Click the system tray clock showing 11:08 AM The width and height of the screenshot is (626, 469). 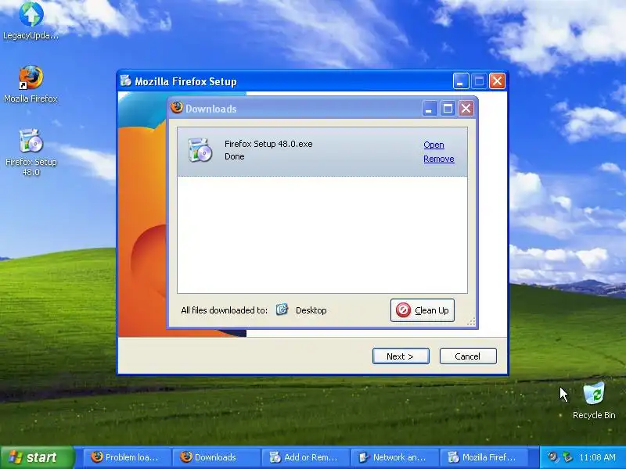click(597, 457)
